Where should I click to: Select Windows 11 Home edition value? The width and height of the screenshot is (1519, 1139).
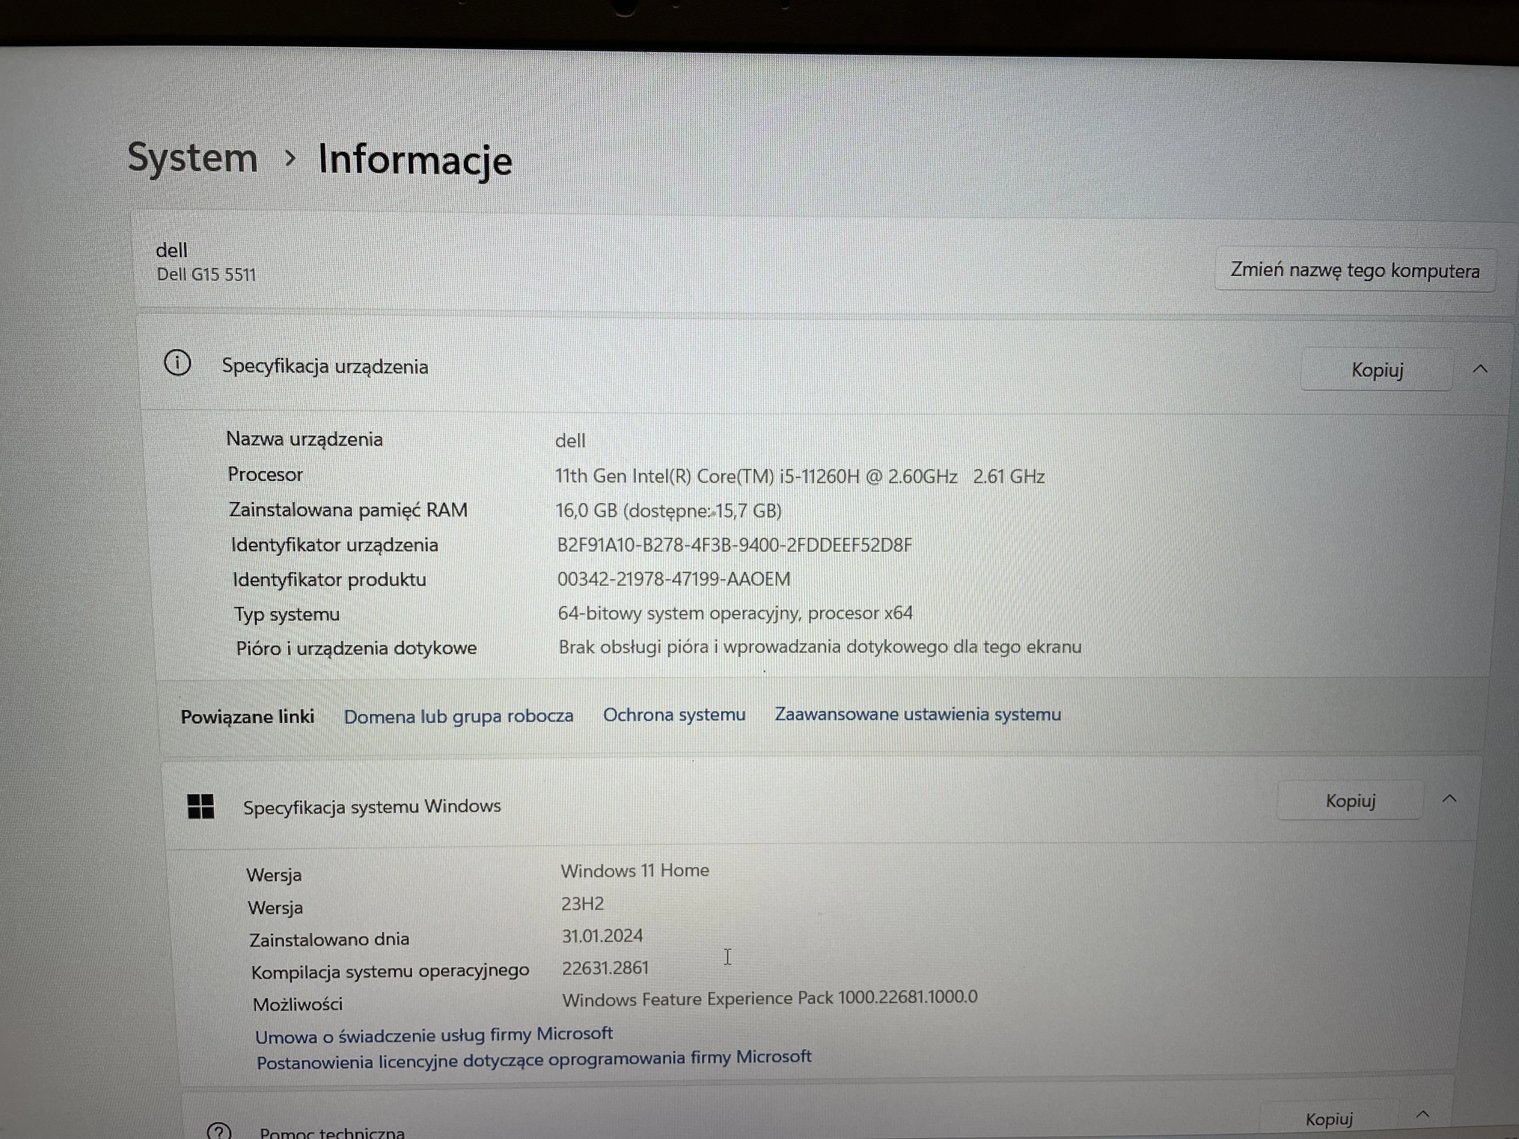[x=634, y=870]
